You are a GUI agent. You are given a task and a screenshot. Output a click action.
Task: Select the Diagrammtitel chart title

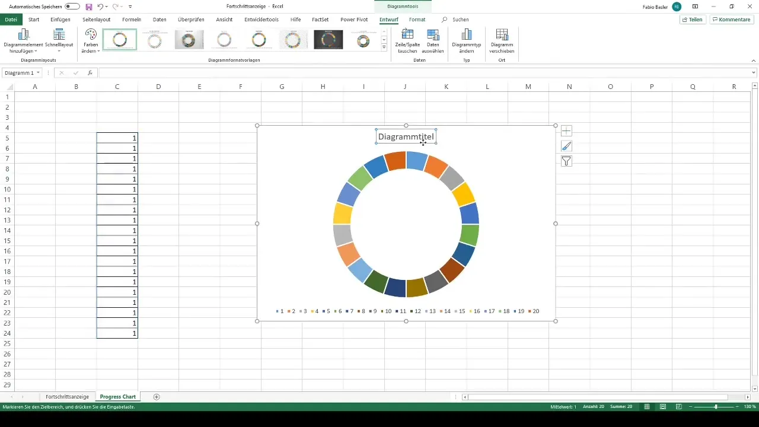(406, 136)
